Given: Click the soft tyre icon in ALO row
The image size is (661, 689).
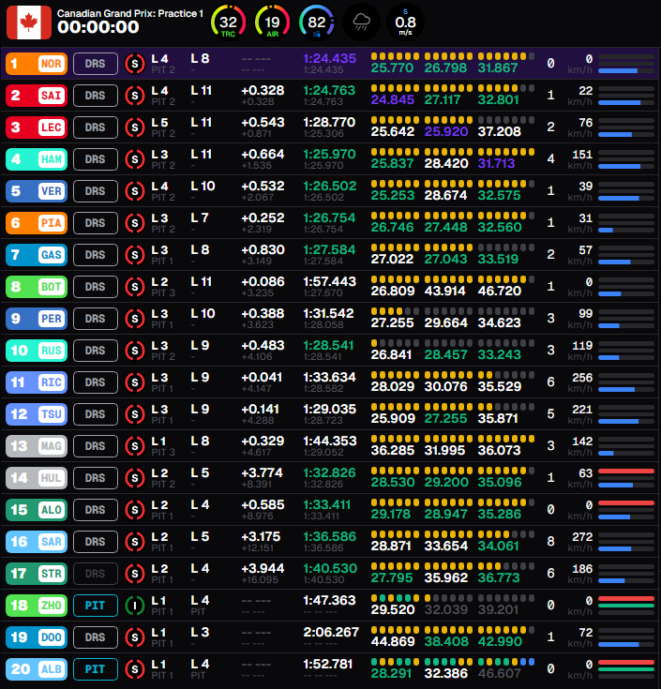Looking at the screenshot, I should click(135, 510).
